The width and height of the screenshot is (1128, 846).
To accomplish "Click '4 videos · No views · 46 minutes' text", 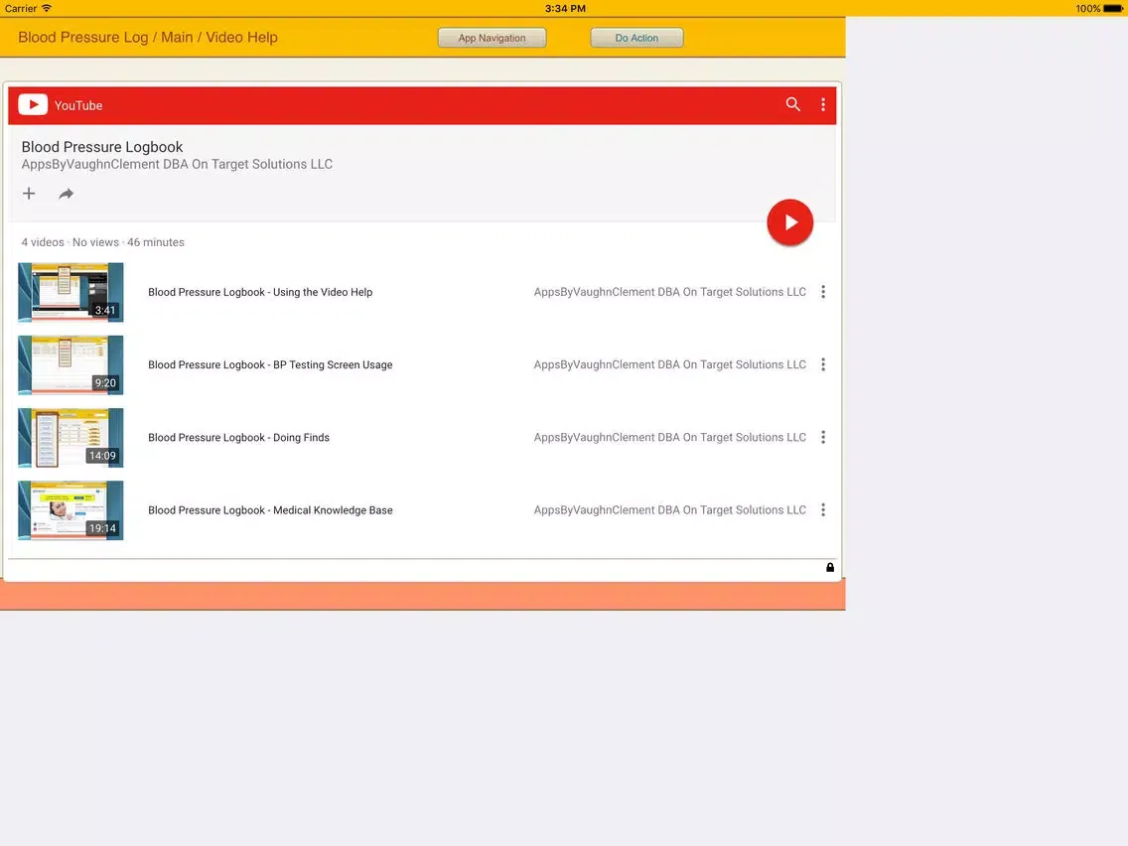I will pyautogui.click(x=103, y=242).
